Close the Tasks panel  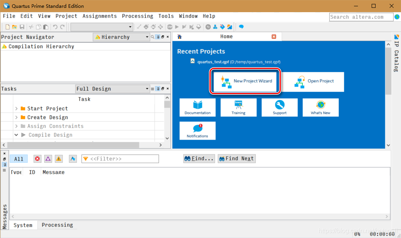[168, 89]
